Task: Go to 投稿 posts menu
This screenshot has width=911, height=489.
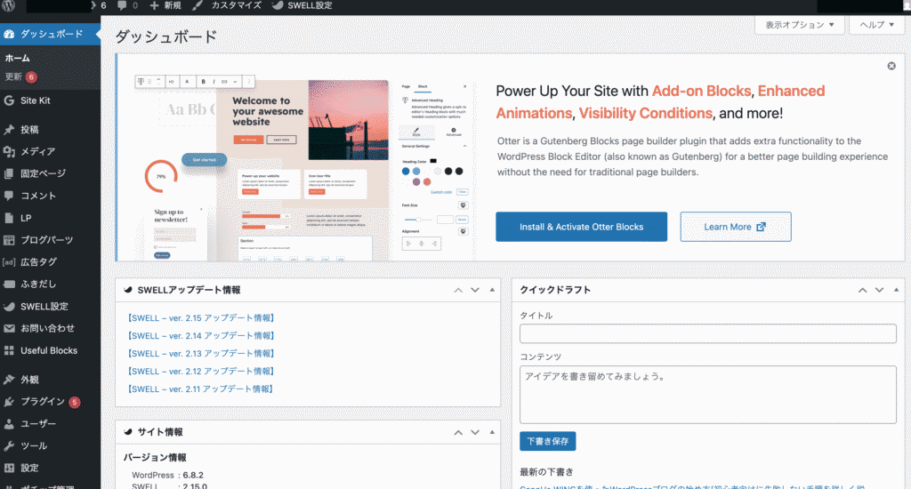Action: [29, 130]
